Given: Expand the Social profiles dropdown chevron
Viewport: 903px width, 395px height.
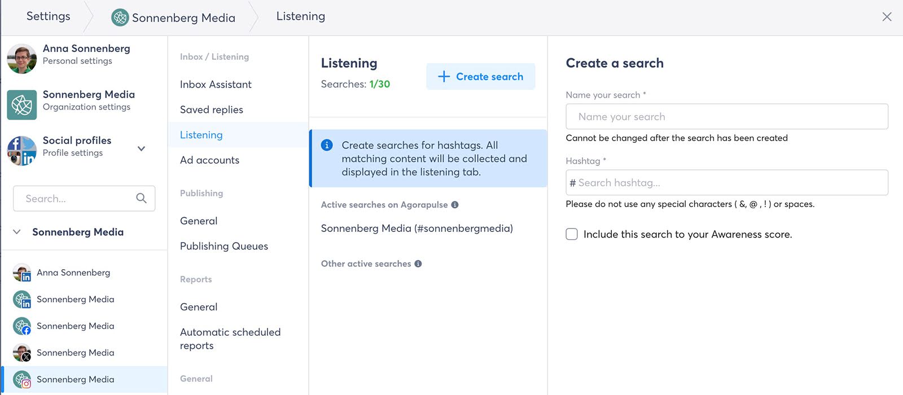Looking at the screenshot, I should coord(142,148).
